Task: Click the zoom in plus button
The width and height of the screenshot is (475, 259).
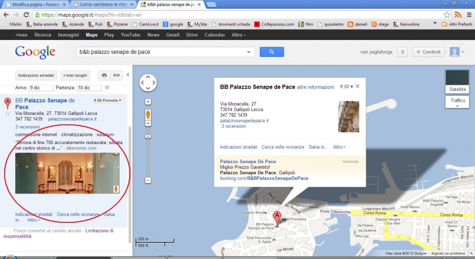Action: coord(148,124)
